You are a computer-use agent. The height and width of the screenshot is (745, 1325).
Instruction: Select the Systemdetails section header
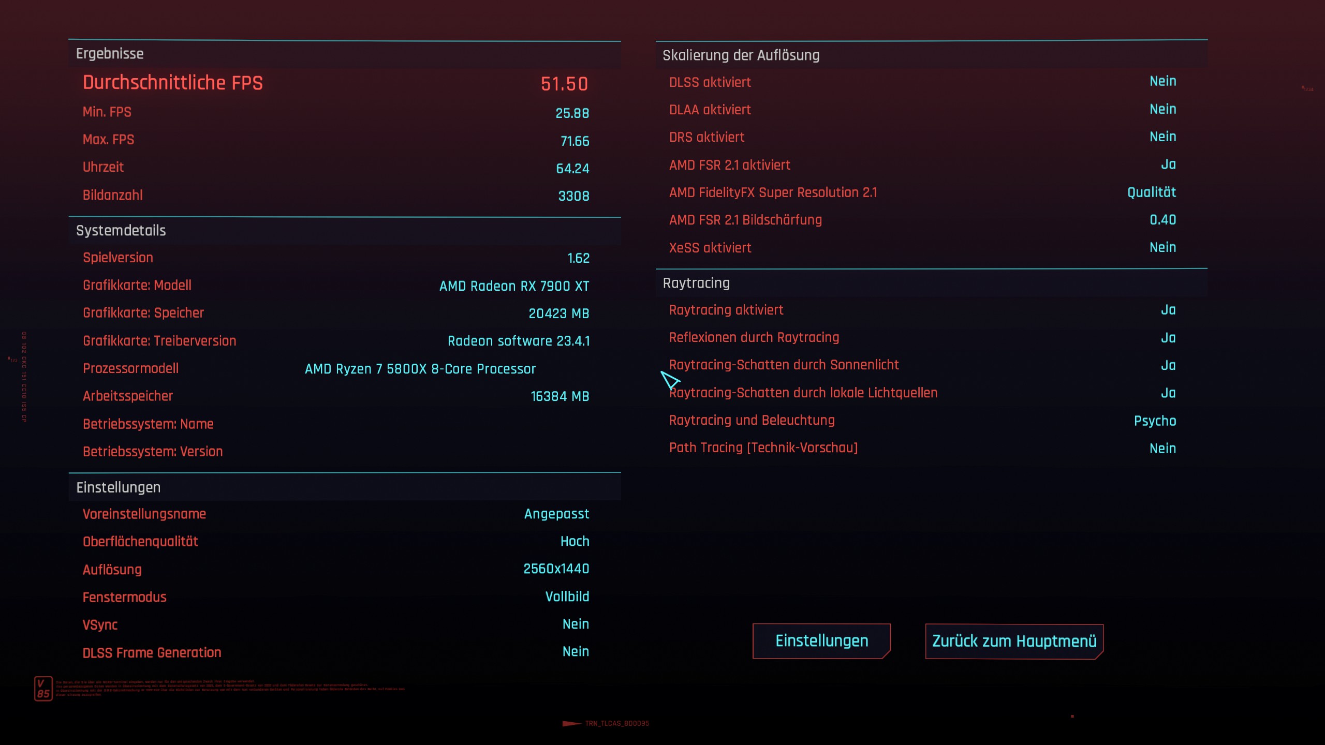pyautogui.click(x=121, y=231)
